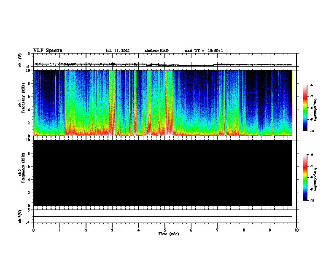Click the ch.1 colorbar "log(PSD)" unit label

point(316,110)
